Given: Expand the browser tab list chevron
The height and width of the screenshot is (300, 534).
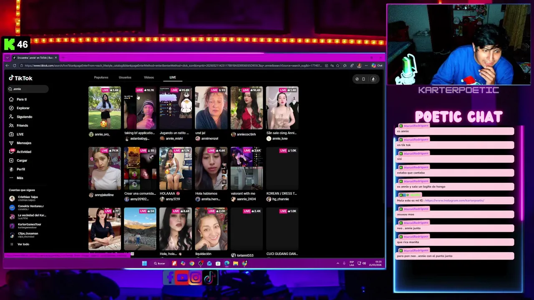Looking at the screenshot, I should point(7,57).
